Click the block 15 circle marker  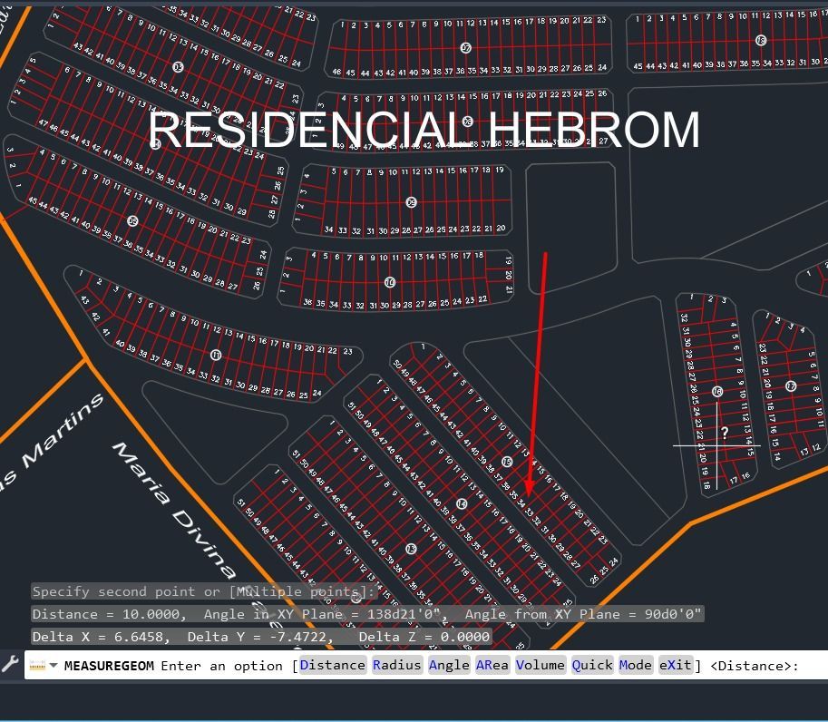coord(507,463)
